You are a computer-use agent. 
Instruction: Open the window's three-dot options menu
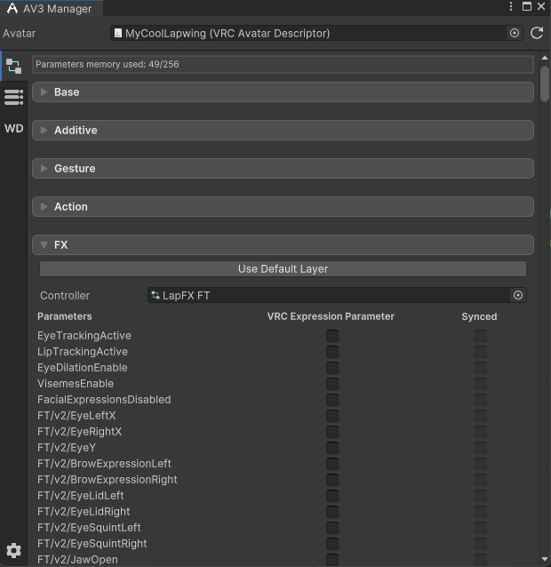[510, 7]
